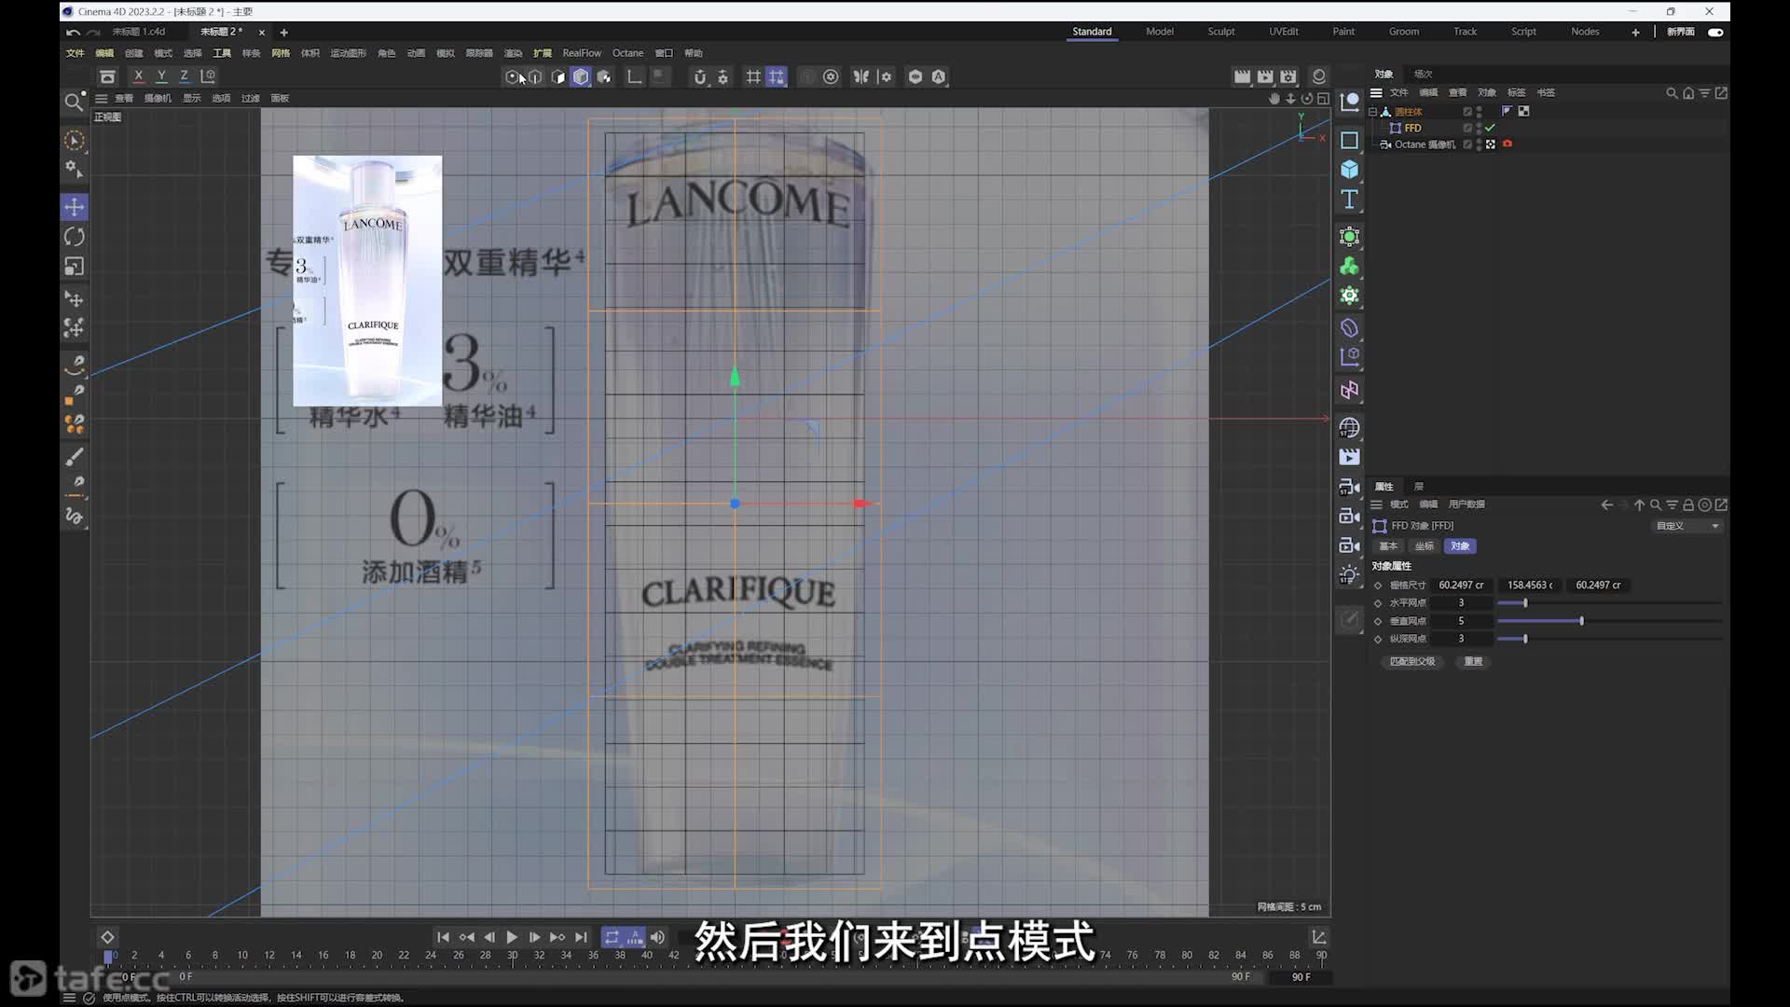Open the Octane menu
Viewport: 1790px width, 1007px height.
pos(627,54)
